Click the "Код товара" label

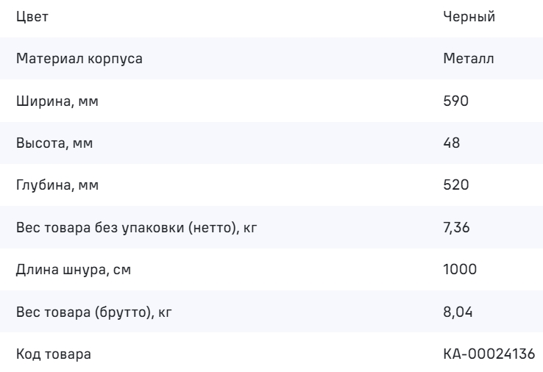click(54, 354)
